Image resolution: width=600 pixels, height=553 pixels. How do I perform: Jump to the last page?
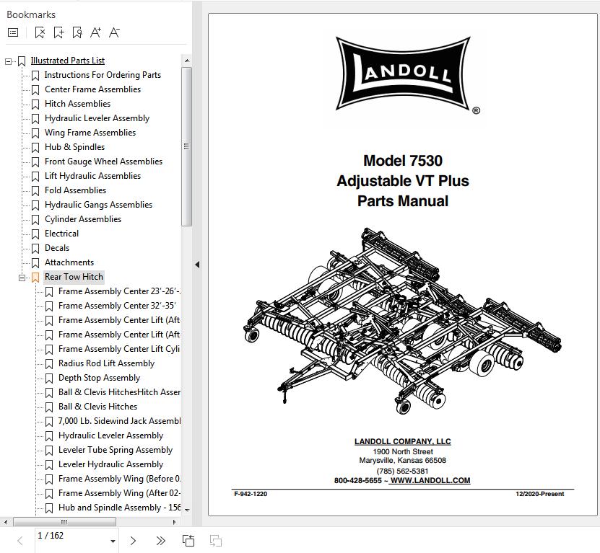pos(160,541)
